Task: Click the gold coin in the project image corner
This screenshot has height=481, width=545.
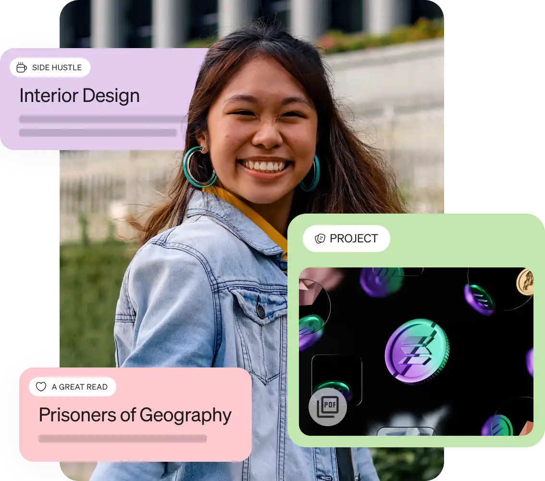Action: click(525, 282)
